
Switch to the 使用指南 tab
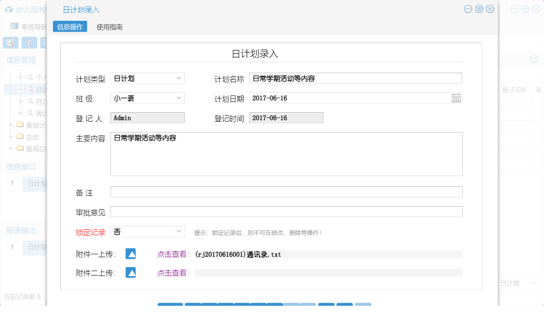[109, 27]
